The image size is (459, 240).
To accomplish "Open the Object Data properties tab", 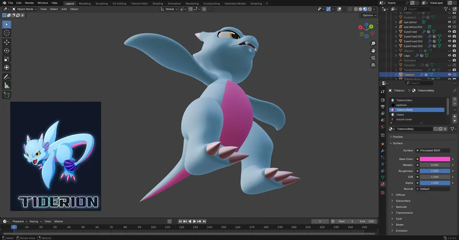I will (383, 177).
